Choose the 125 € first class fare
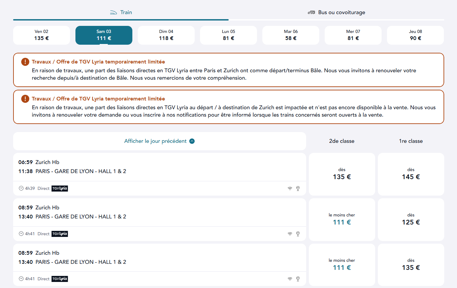This screenshot has width=457, height=288. pyautogui.click(x=411, y=219)
